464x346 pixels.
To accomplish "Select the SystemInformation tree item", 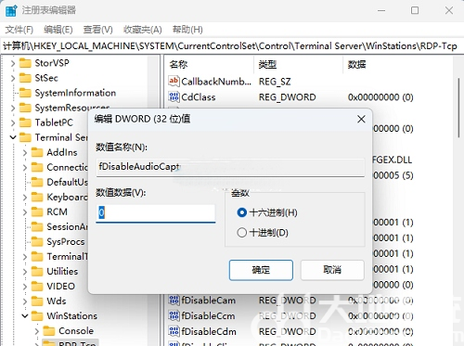I will pyautogui.click(x=75, y=93).
